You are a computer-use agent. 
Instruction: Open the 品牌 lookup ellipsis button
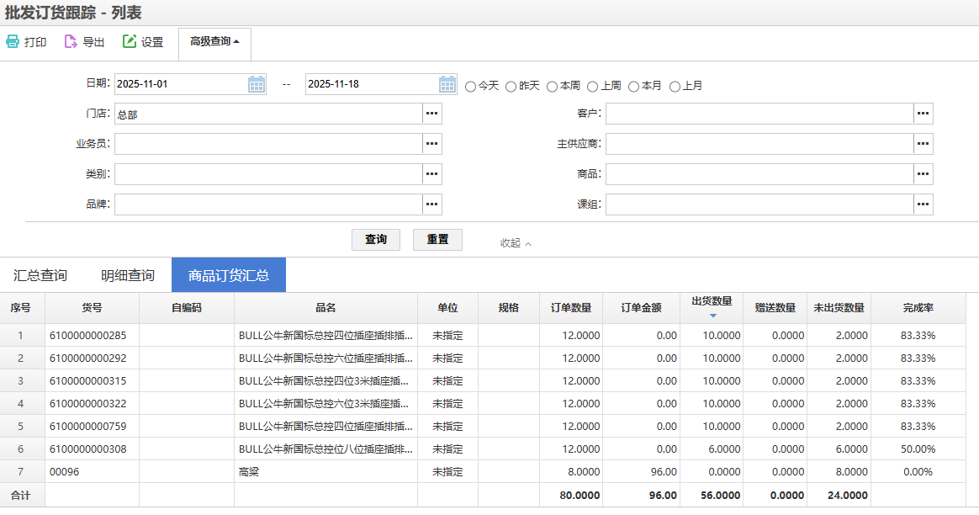(x=432, y=204)
